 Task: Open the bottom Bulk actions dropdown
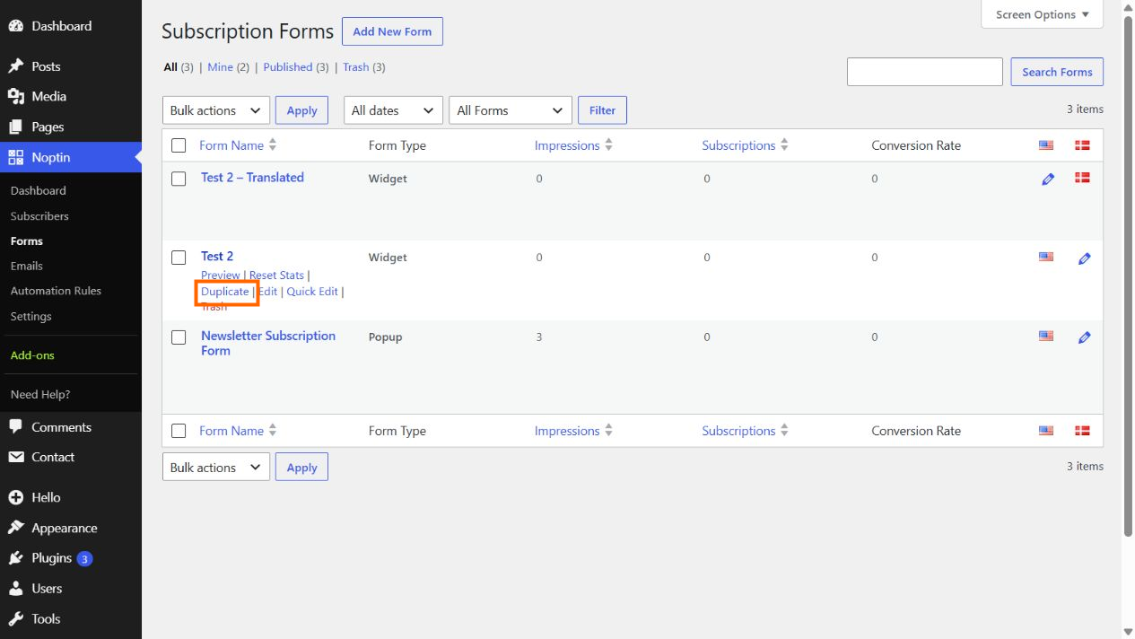click(x=216, y=468)
